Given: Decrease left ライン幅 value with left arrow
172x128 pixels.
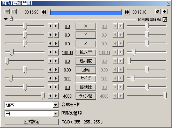Looking at the screenshot, I should (x=50, y=96).
